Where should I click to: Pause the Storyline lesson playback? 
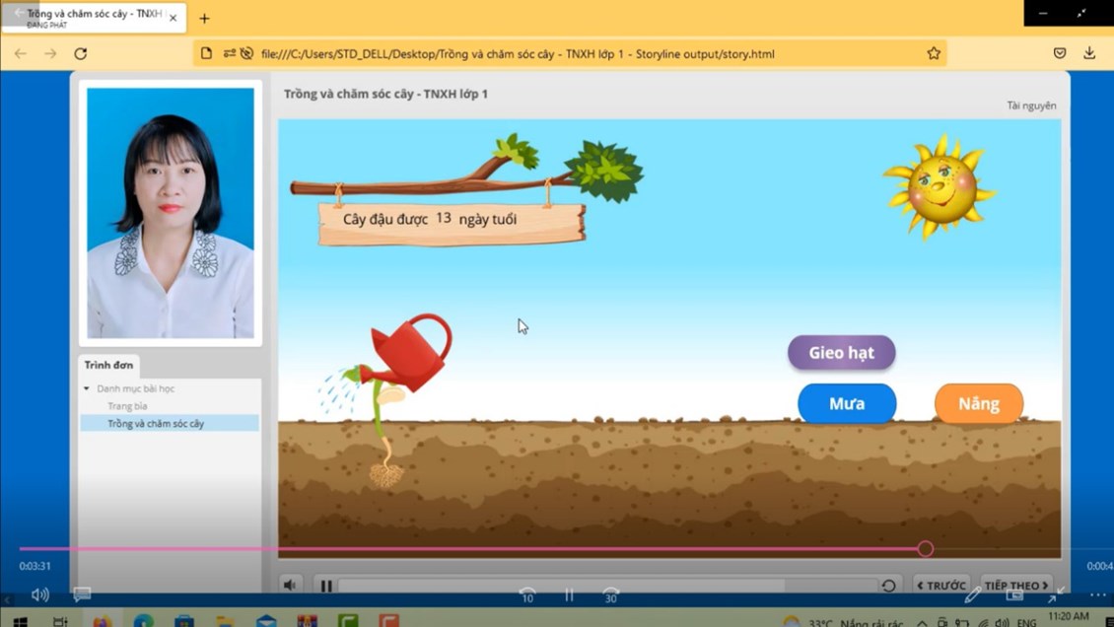click(x=326, y=586)
